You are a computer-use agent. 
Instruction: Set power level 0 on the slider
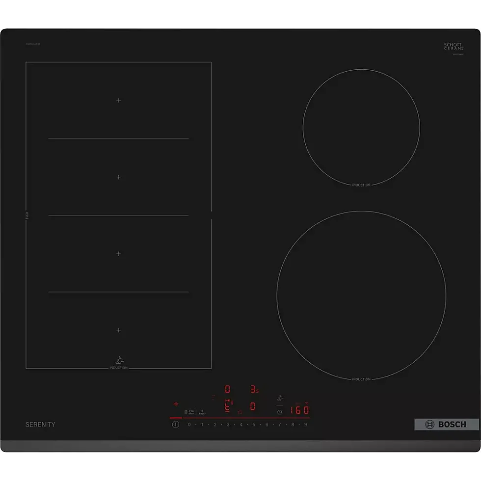pos(189,424)
